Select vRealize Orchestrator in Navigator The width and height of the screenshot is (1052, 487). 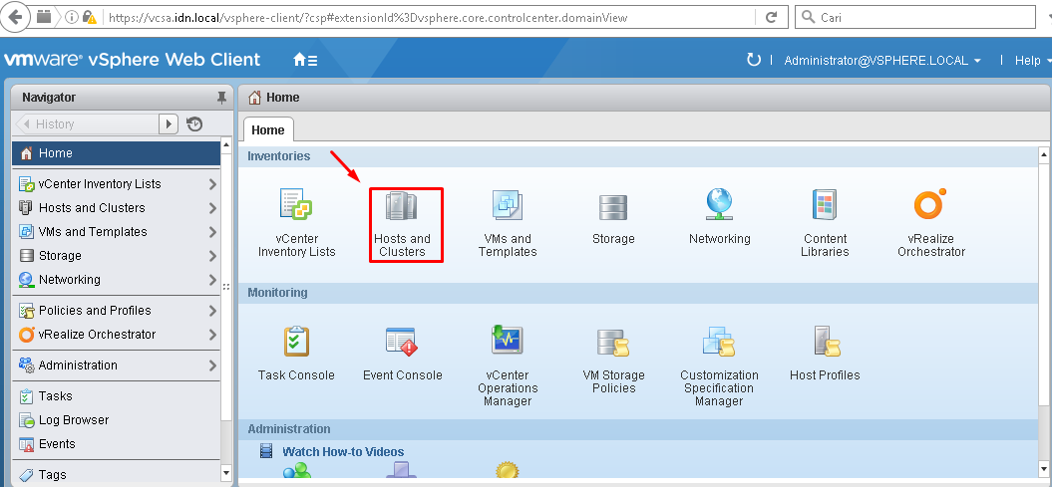coord(116,335)
